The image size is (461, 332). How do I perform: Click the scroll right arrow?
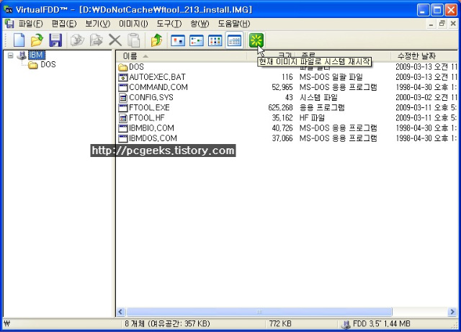click(452, 312)
